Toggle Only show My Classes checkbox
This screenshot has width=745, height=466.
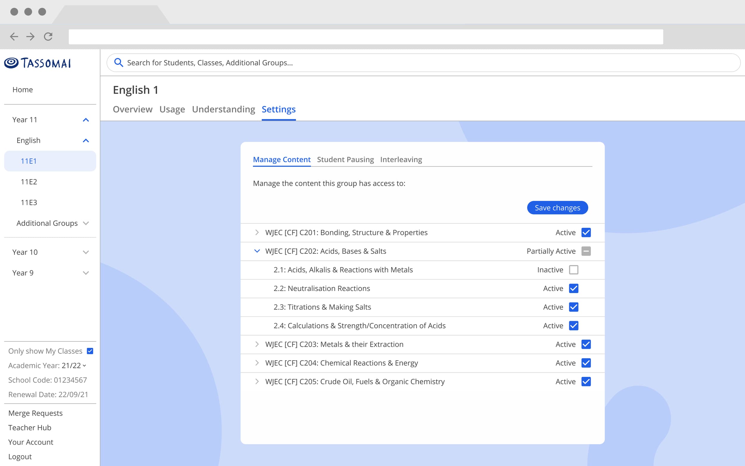pos(90,351)
